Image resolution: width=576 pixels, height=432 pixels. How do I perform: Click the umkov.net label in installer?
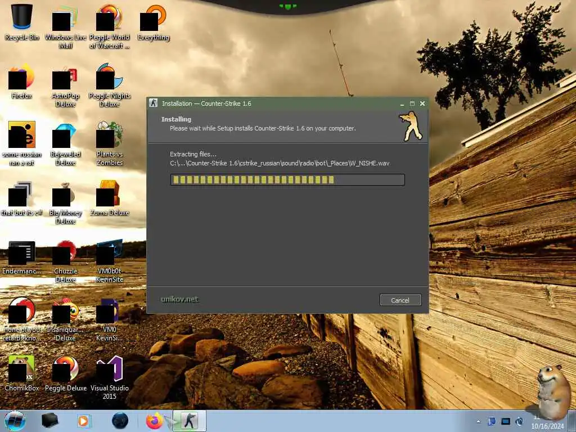[x=179, y=299]
